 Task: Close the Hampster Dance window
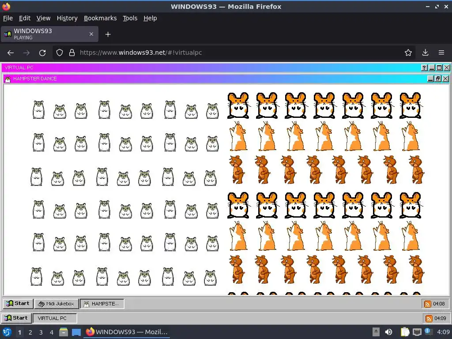point(445,79)
